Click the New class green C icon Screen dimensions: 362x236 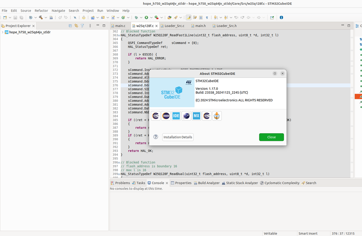(123, 17)
